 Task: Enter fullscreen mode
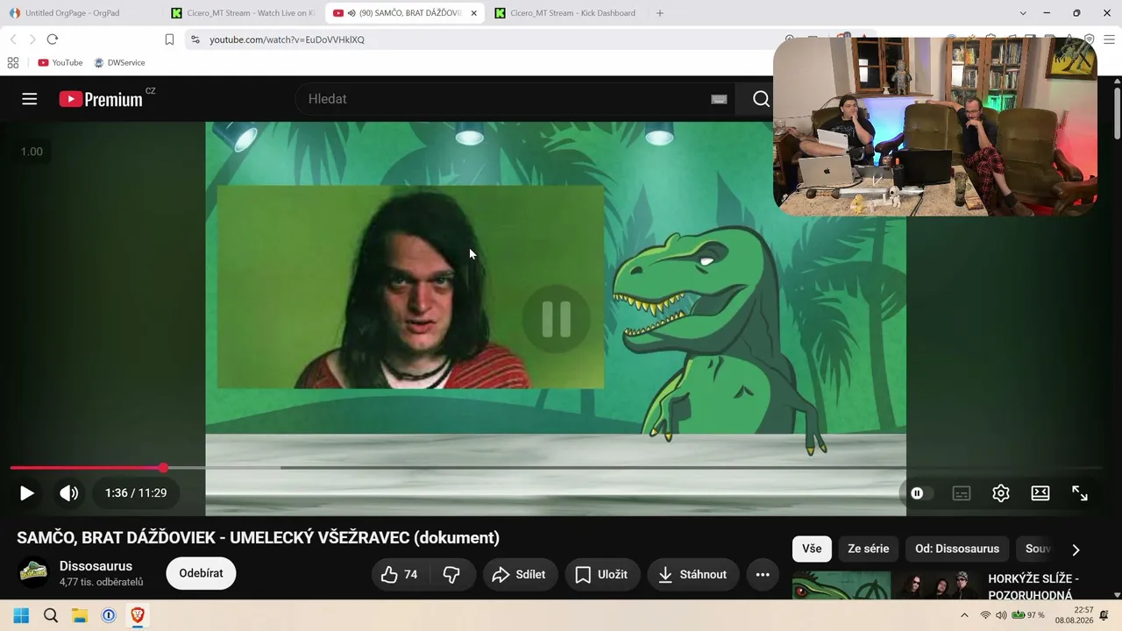1080,493
